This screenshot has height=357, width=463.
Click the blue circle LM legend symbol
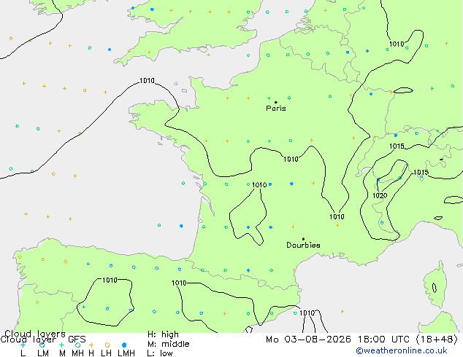(42, 345)
